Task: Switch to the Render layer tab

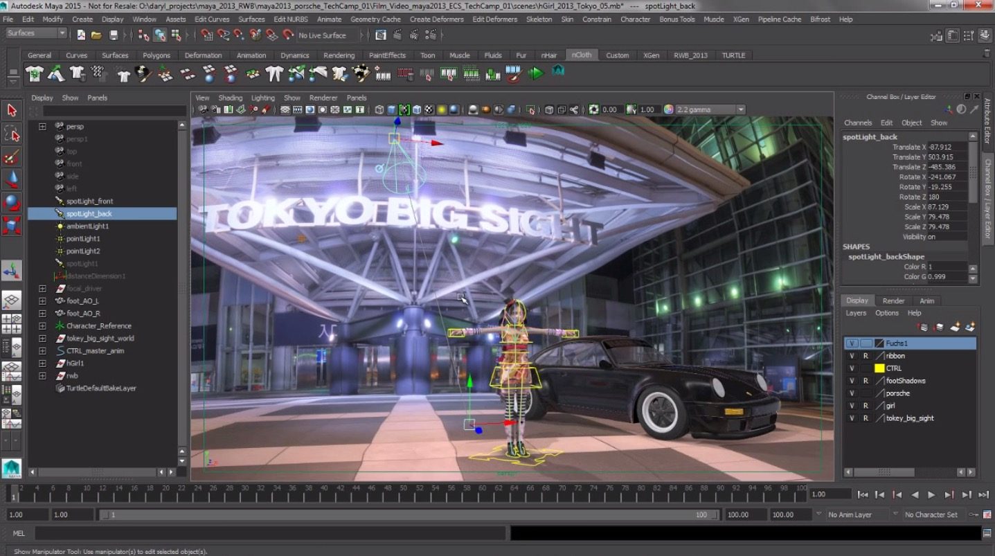Action: [893, 301]
